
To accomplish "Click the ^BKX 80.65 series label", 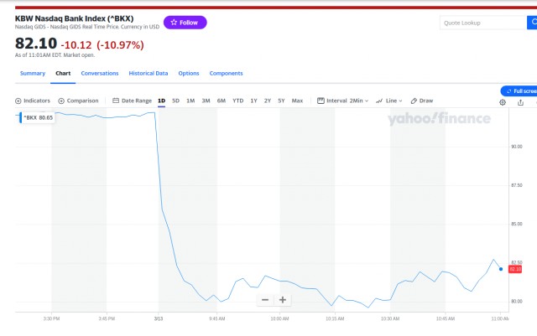I will coord(37,117).
